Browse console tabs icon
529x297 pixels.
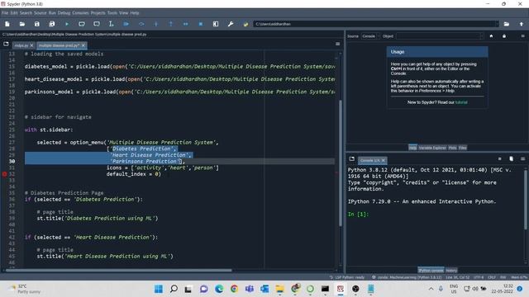pos(352,159)
